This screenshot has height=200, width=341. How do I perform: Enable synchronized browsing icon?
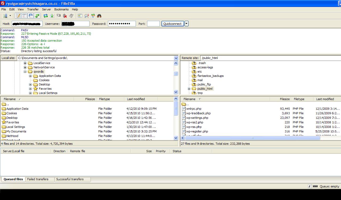[93, 16]
